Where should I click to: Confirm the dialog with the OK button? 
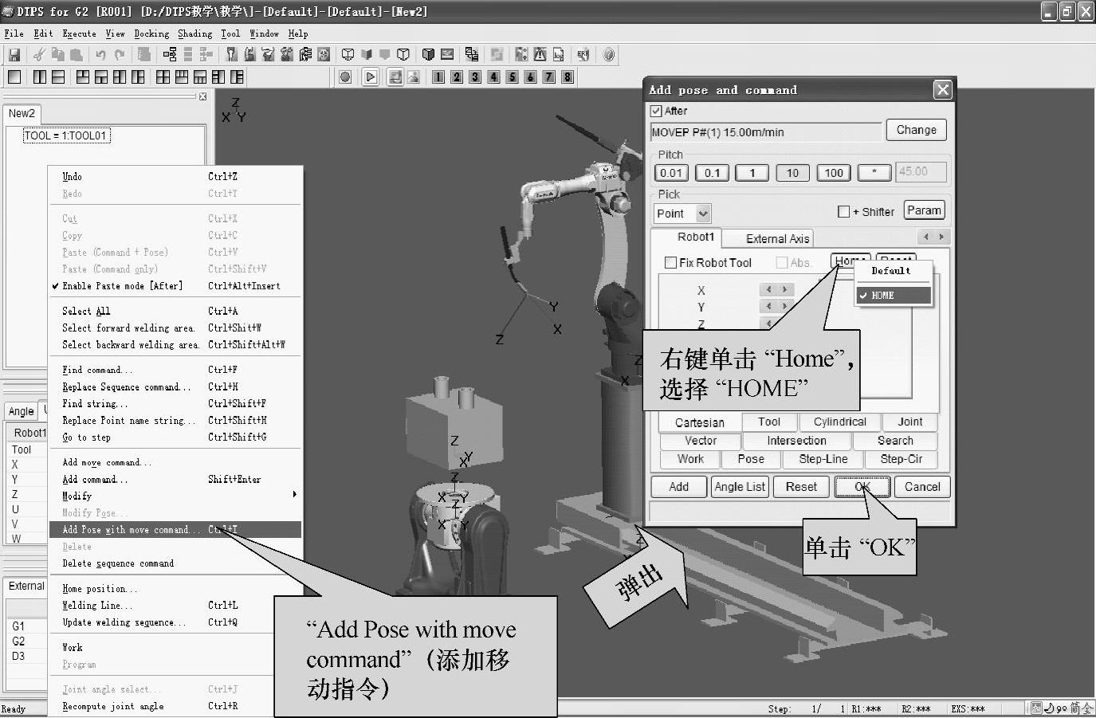click(862, 487)
